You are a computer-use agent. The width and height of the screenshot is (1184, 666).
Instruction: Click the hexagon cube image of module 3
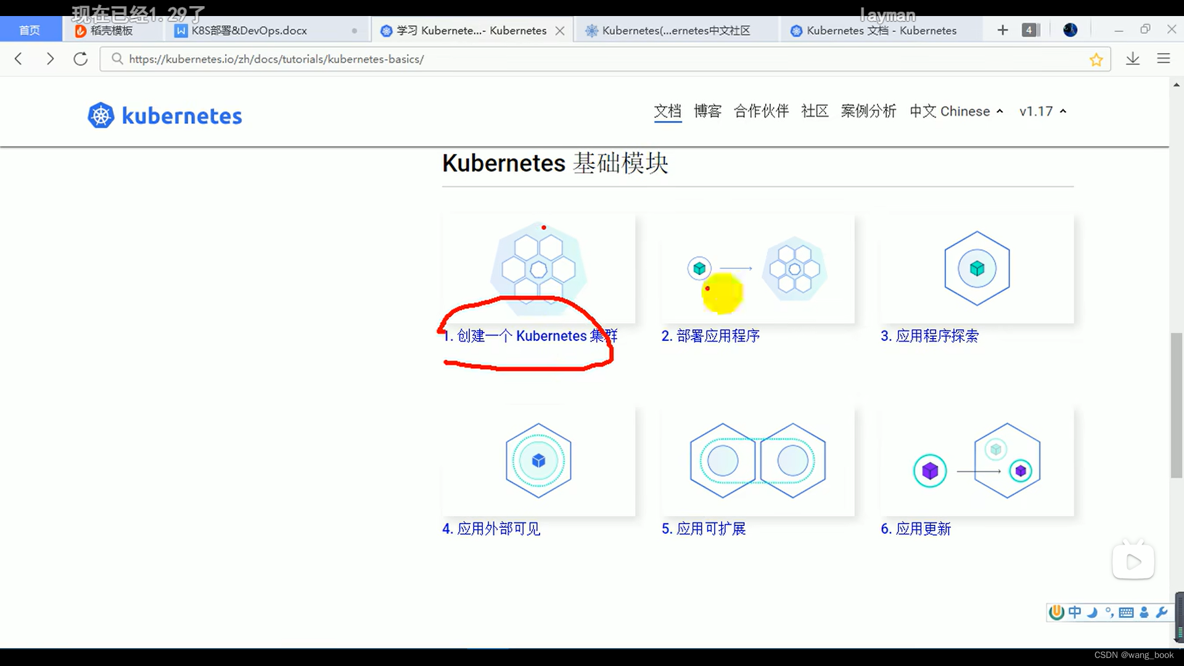click(x=977, y=269)
